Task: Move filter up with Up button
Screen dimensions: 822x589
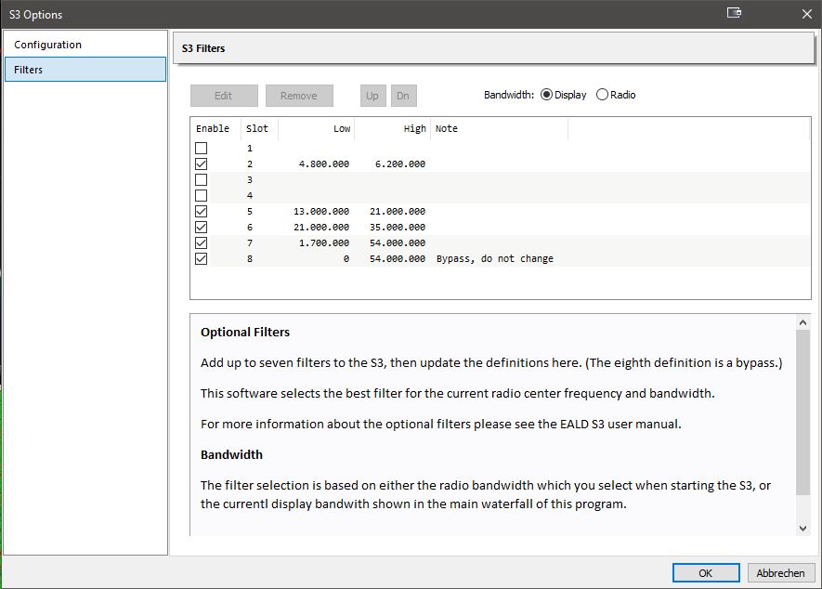Action: (372, 96)
